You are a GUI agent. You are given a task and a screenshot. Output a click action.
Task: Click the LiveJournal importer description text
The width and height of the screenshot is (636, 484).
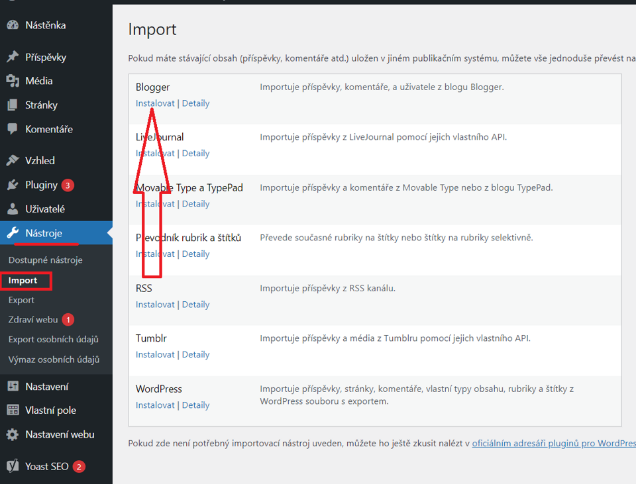(384, 137)
